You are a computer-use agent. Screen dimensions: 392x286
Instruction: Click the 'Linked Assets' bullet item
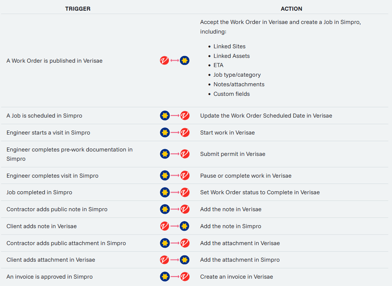231,56
